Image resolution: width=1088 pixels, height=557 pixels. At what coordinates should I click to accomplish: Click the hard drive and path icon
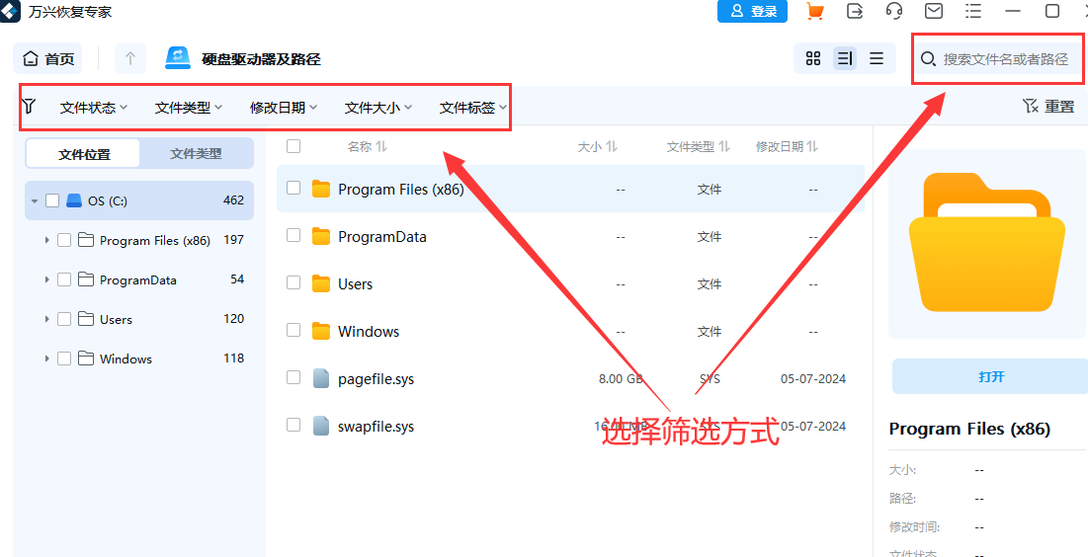coord(178,58)
